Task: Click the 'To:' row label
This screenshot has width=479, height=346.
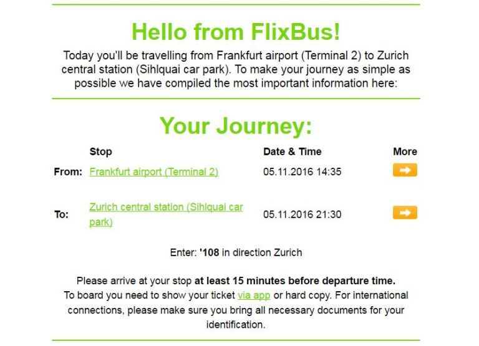Action: coord(61,215)
